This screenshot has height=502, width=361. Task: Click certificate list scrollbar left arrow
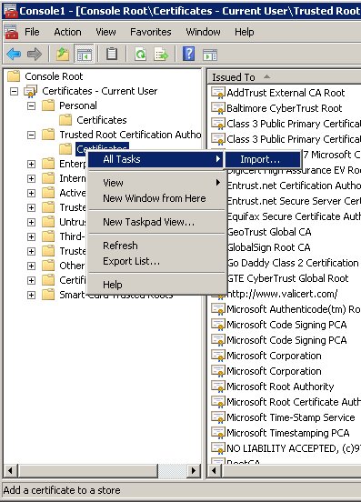pos(214,471)
